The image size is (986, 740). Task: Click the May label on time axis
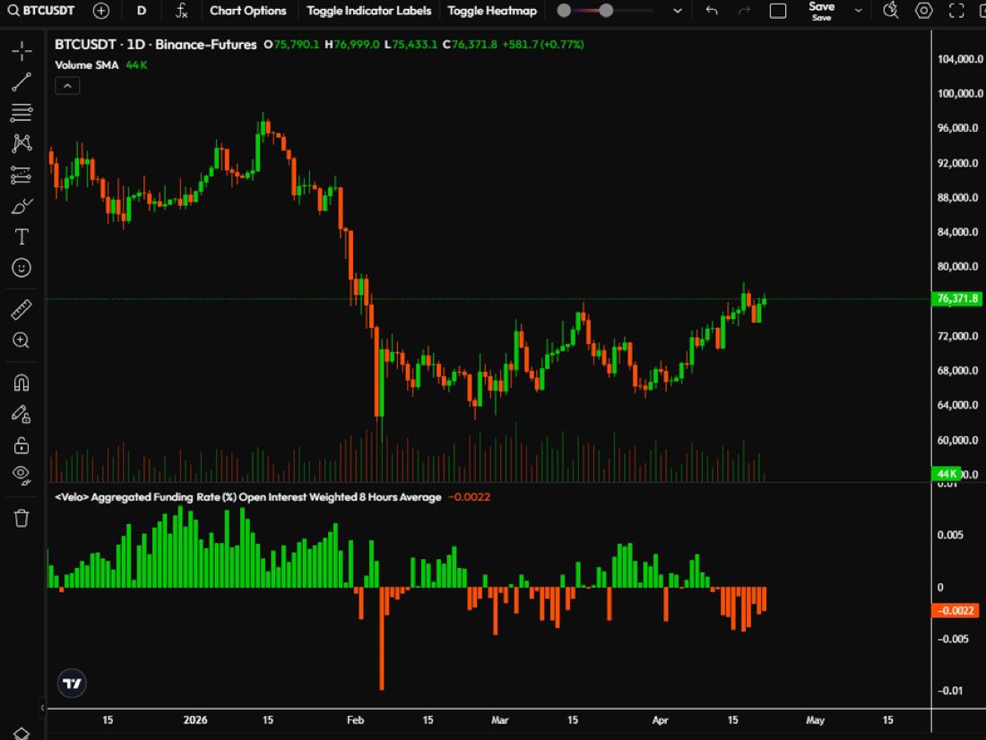tap(816, 720)
